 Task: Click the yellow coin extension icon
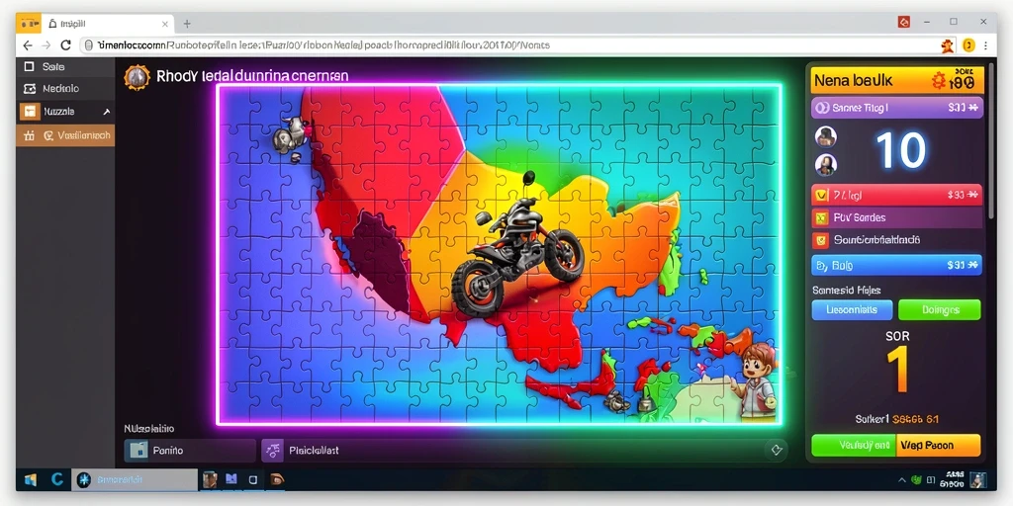coord(967,45)
